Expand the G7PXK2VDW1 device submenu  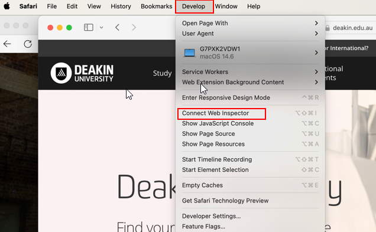[250, 53]
